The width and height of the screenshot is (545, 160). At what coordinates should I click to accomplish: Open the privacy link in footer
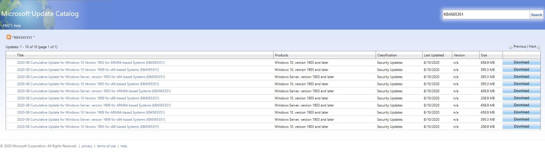(x=87, y=146)
